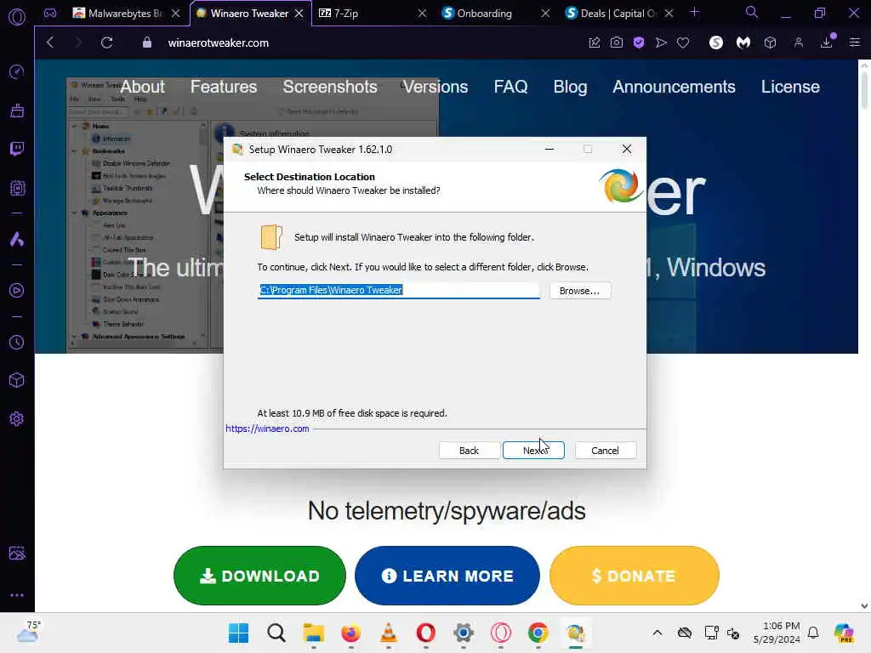Switch to Onboarding tab
The height and width of the screenshot is (653, 871).
click(487, 14)
